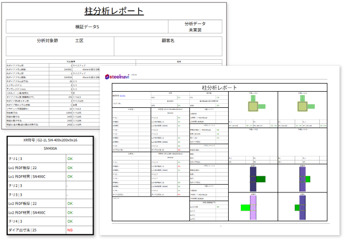Click the steelnavi logo icon
Image resolution: width=344 pixels, height=241 pixels.
[107, 77]
